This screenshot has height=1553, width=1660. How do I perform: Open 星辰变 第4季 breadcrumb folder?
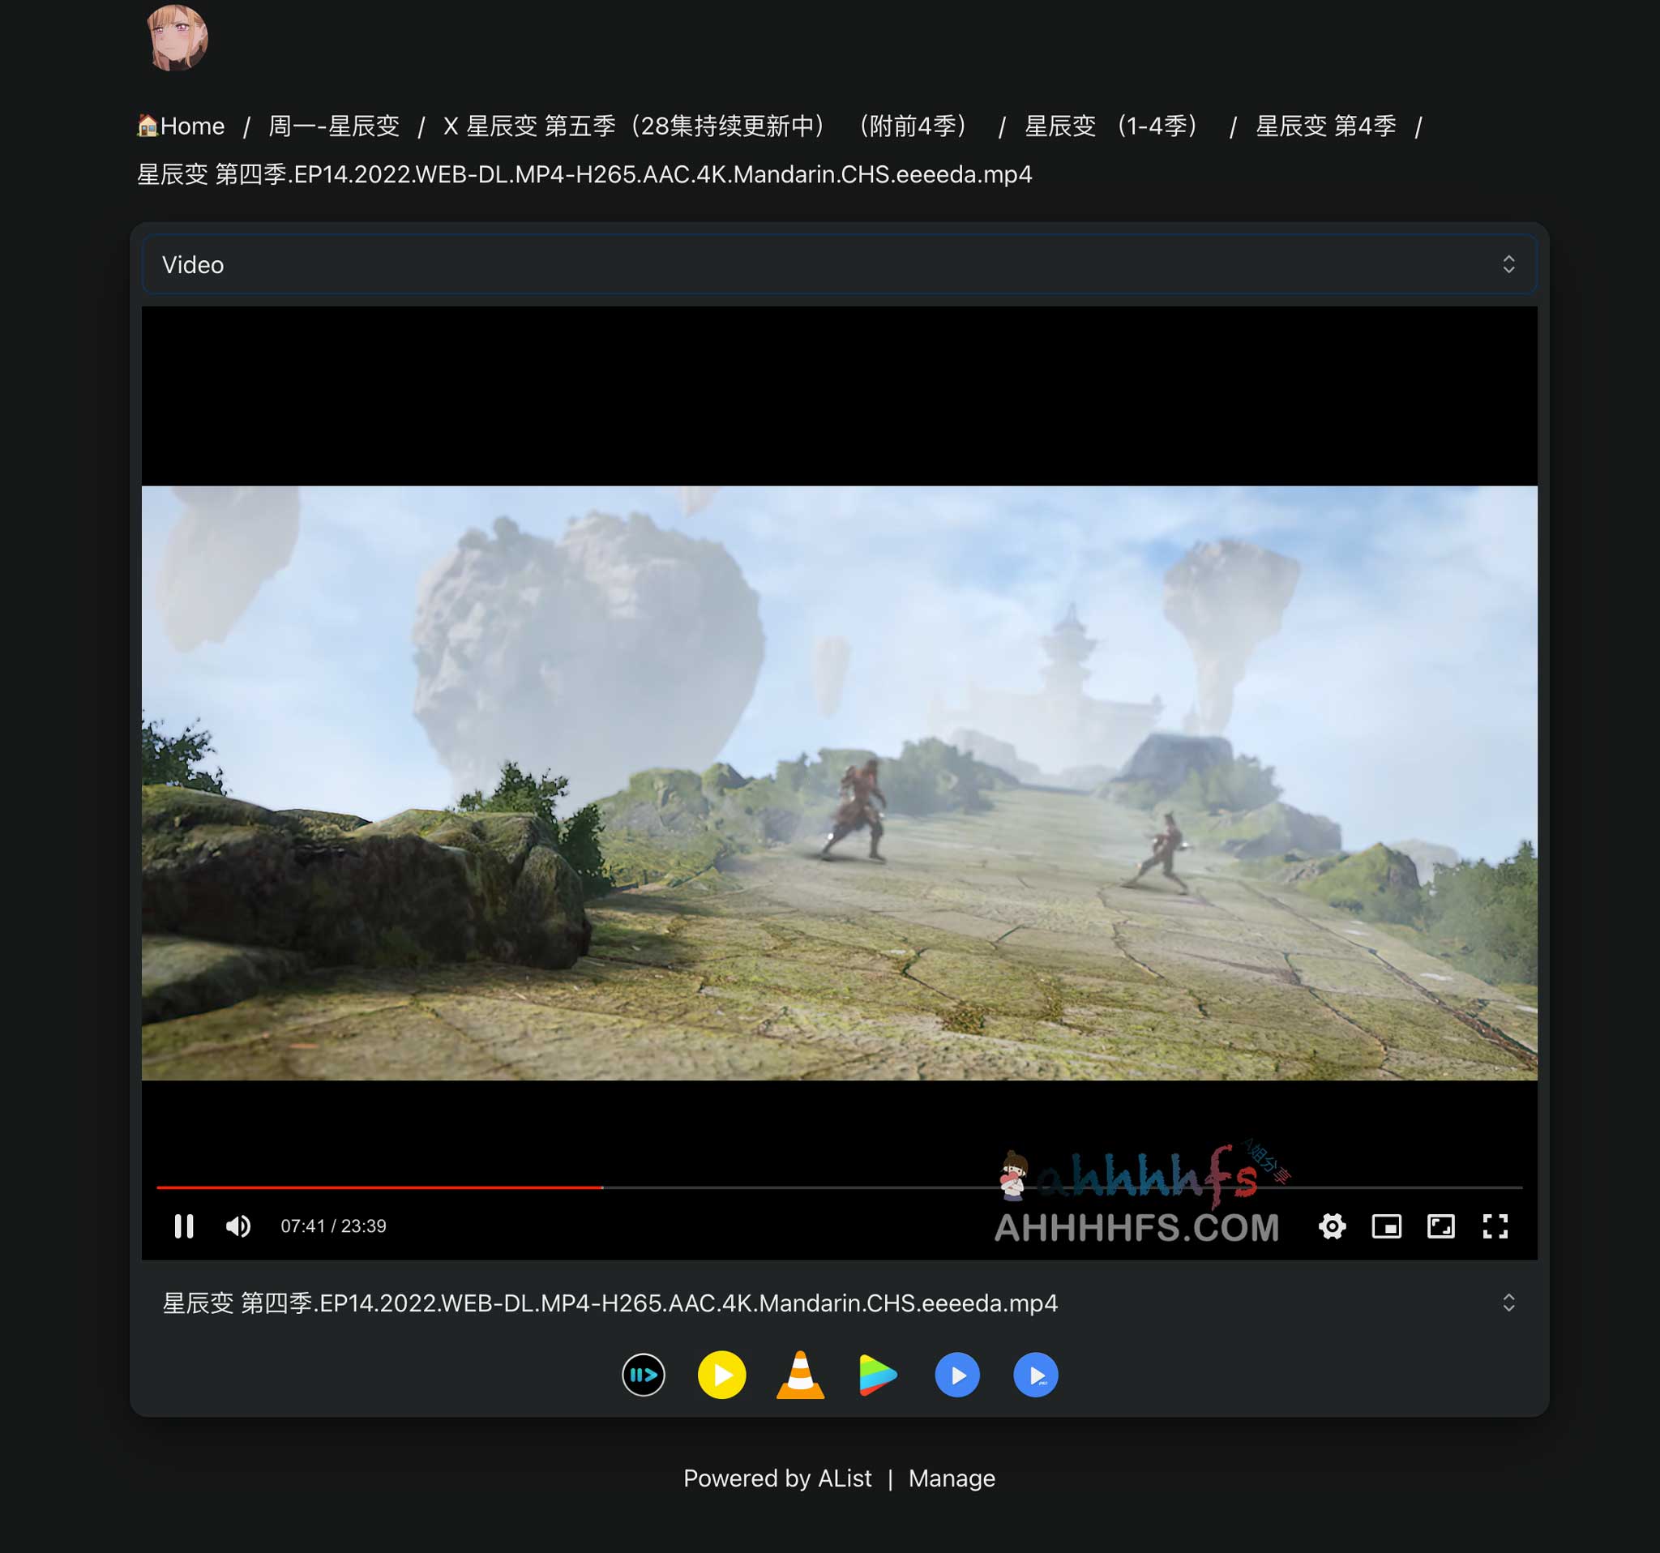click(1325, 126)
